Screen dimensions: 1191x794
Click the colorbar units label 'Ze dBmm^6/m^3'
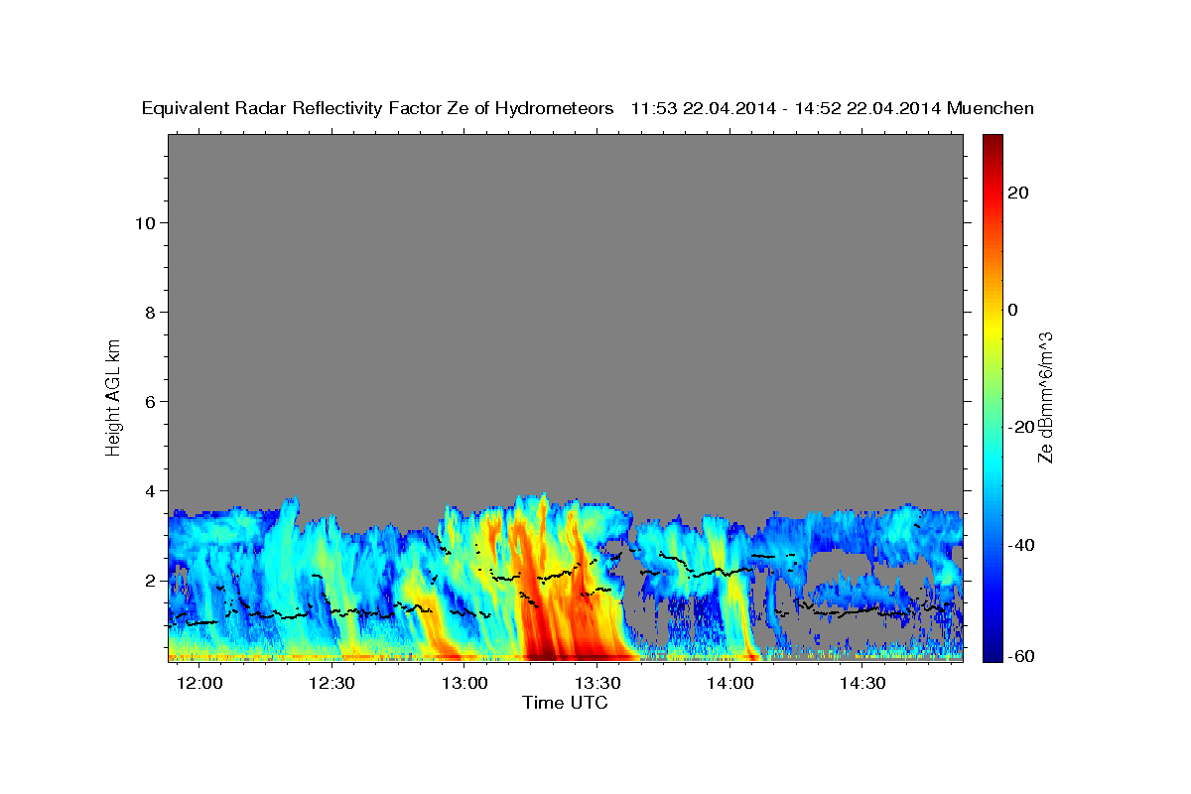[x=1045, y=397]
